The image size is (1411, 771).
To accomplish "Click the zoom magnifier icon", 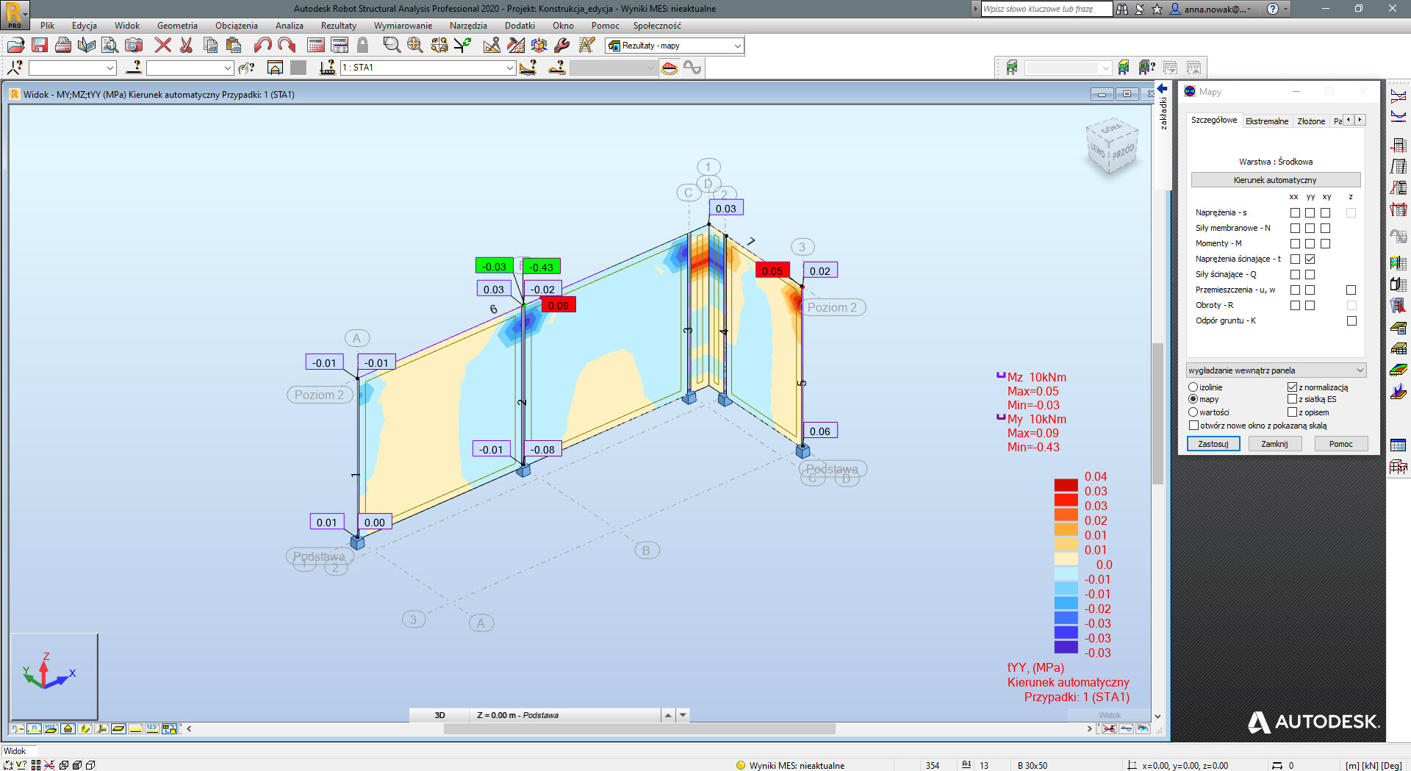I will point(392,46).
